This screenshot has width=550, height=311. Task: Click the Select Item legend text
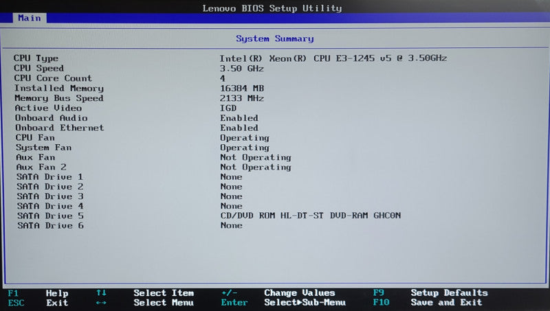coord(164,292)
